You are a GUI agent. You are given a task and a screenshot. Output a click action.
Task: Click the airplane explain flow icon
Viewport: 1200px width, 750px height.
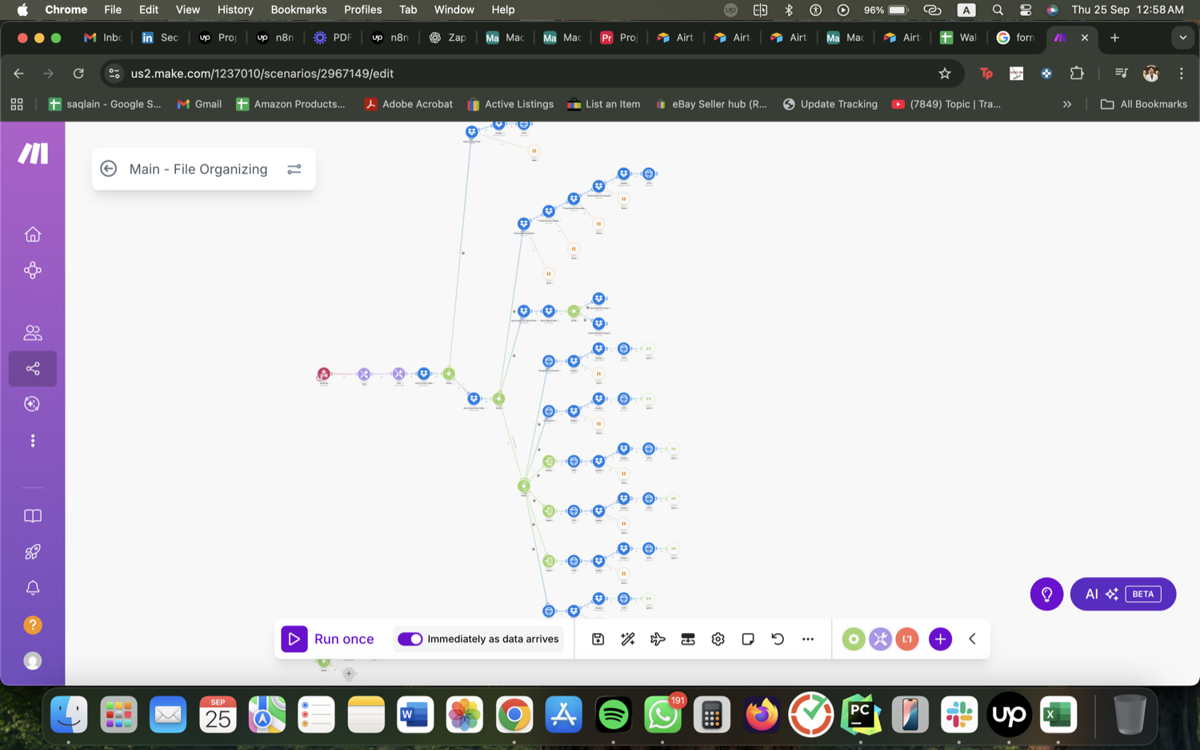click(x=658, y=639)
